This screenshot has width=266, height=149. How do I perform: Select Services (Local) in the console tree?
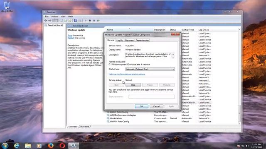coord(55,25)
